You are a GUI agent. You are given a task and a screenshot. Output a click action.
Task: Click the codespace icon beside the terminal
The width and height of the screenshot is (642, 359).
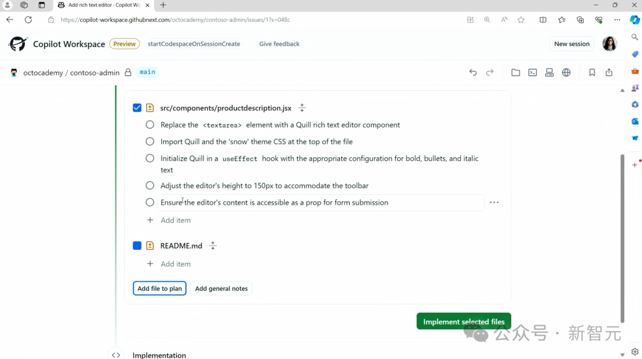[549, 72]
